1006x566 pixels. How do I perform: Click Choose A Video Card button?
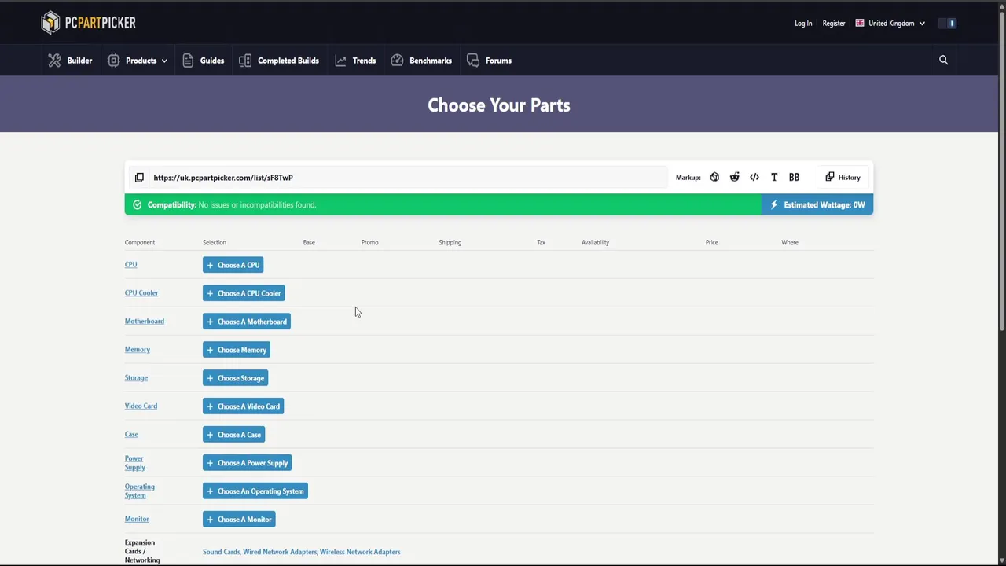click(x=243, y=406)
